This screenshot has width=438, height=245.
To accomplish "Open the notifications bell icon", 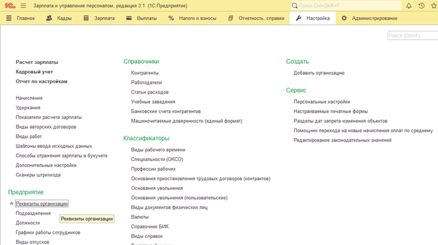I will coord(407,6).
